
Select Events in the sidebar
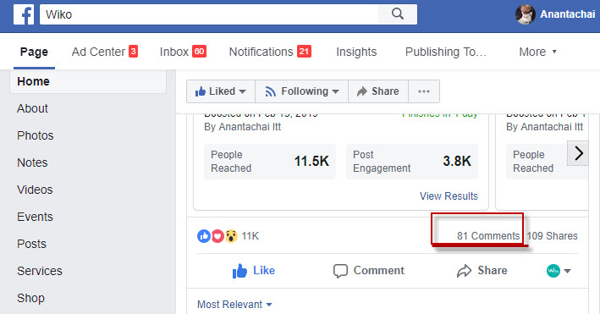pyautogui.click(x=35, y=218)
